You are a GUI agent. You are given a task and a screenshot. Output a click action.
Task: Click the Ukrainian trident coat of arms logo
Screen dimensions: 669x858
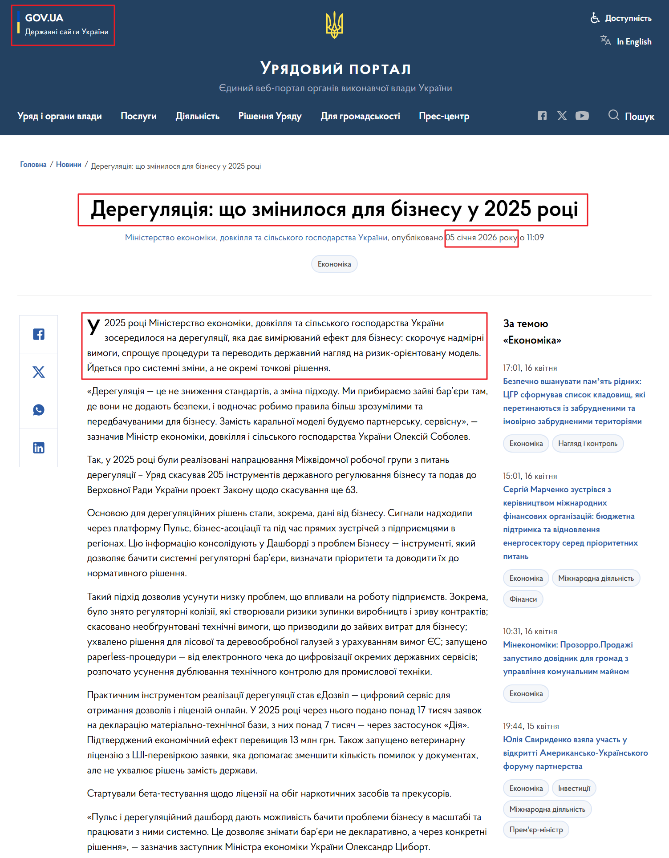point(334,25)
